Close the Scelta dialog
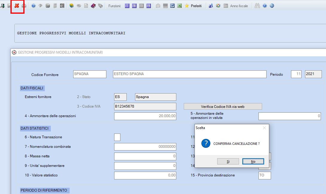The height and width of the screenshot is (194, 326). click(264, 128)
